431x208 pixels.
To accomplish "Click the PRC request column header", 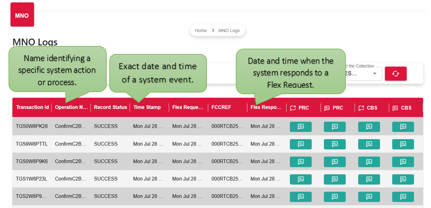I will click(x=300, y=107).
